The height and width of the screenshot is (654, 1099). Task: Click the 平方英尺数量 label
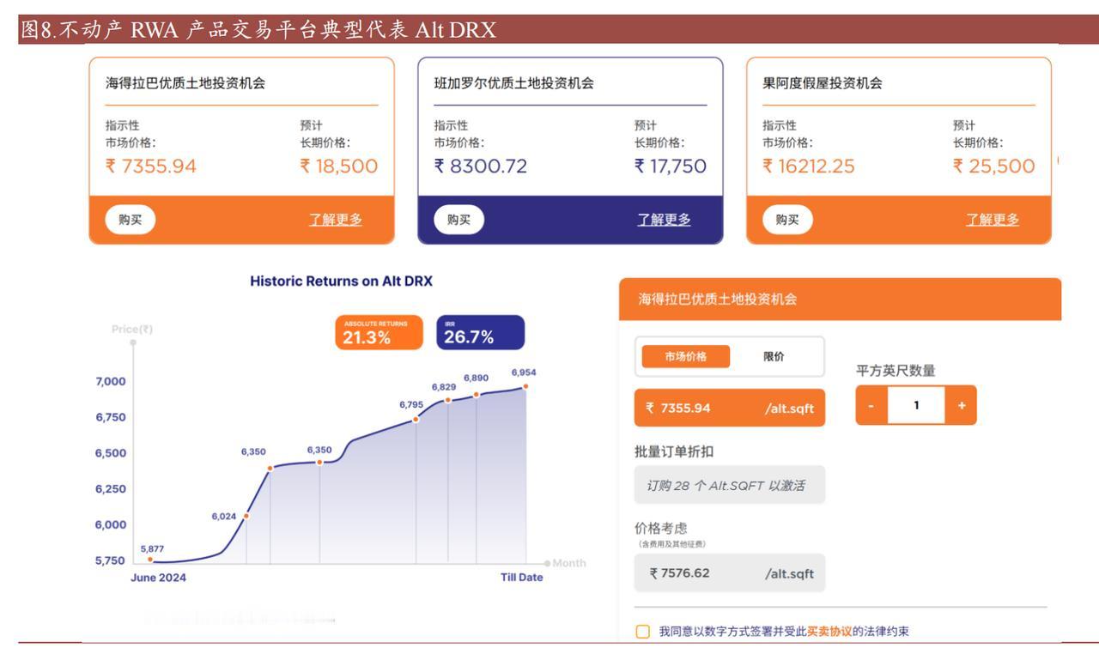point(896,371)
